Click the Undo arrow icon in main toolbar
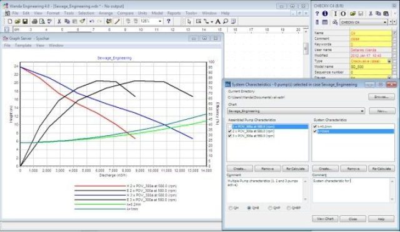Screen dimensions: 400x232 click(92, 21)
